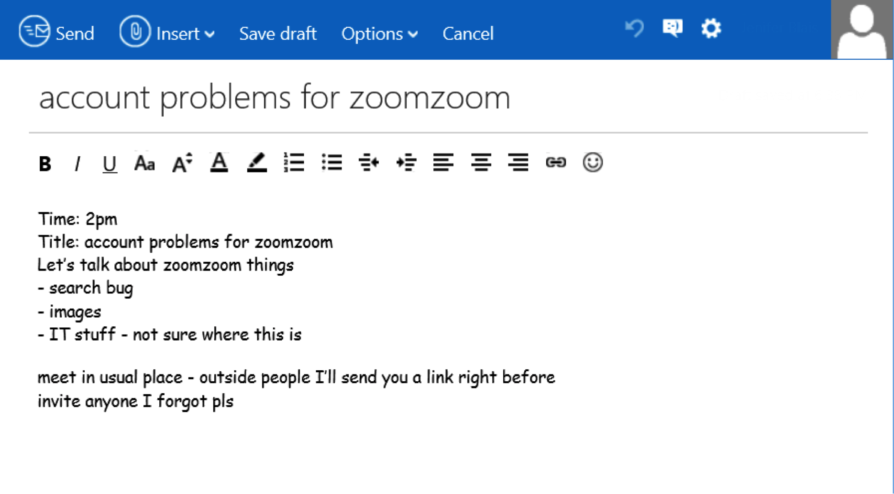Screen dimensions: 894x494
Task: Open the font type picker
Action: tap(144, 163)
